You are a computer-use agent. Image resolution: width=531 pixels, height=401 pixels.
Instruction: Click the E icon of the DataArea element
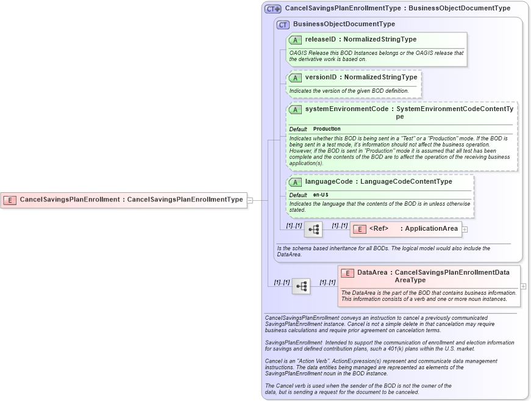[x=346, y=273]
